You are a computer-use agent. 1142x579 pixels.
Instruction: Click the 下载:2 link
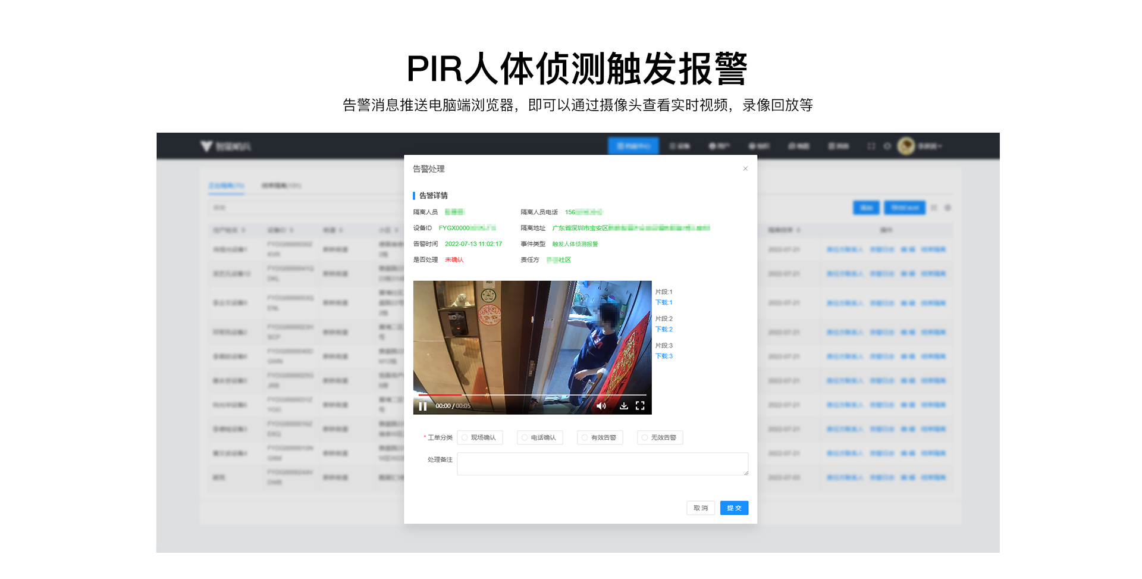coord(664,329)
